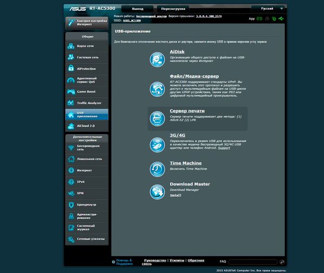Click the Интернет globe icon in sidebar

pyautogui.click(x=71, y=170)
